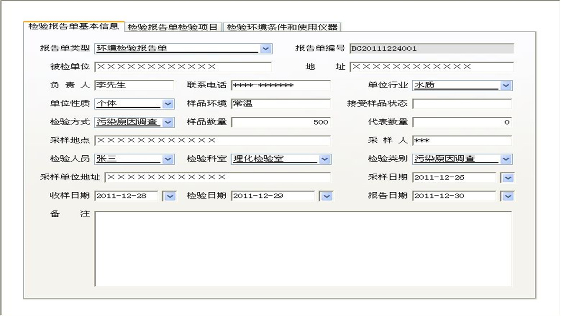Expand the 单位性质 dropdown showing 个体
561x316 pixels.
point(168,104)
